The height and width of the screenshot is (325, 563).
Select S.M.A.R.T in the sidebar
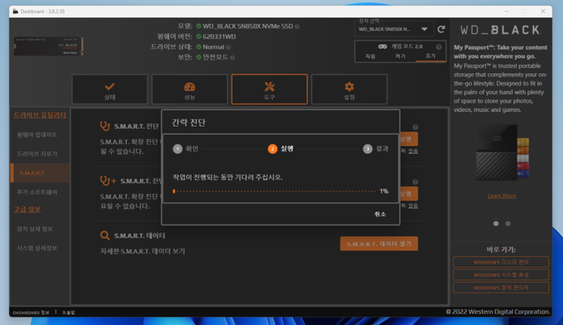40,173
